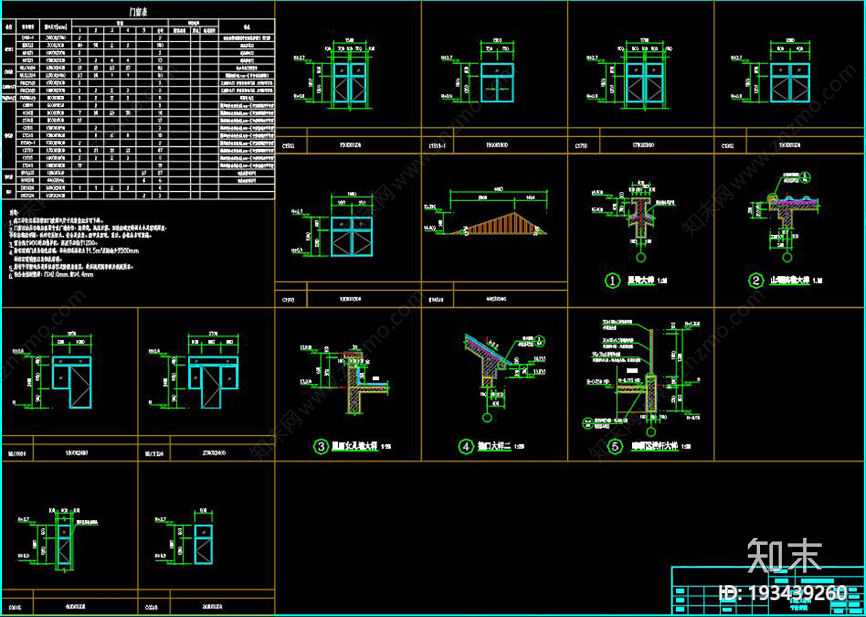Click the C1718 window label cell

pyautogui.click(x=584, y=146)
